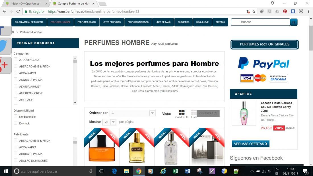Click VER MÁS OFERTAS button

[250, 144]
